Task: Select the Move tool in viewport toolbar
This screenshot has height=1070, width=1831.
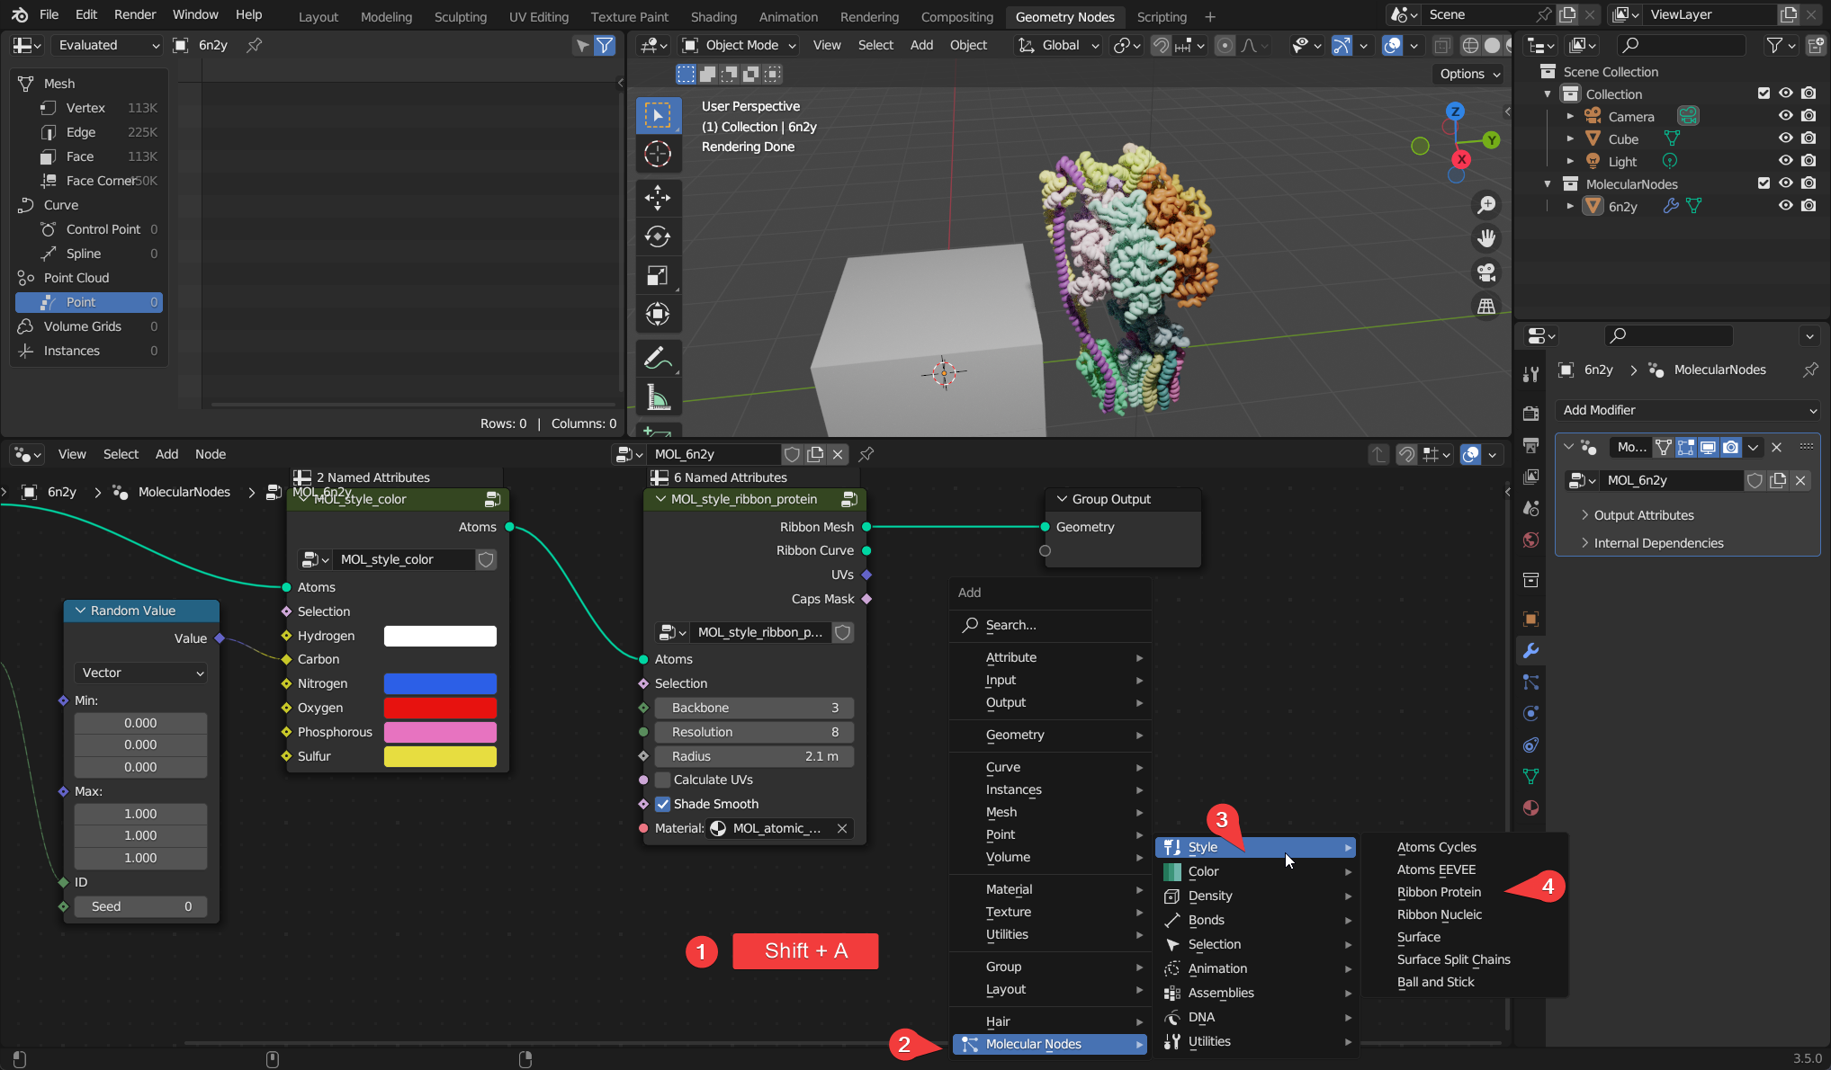Action: click(x=658, y=197)
